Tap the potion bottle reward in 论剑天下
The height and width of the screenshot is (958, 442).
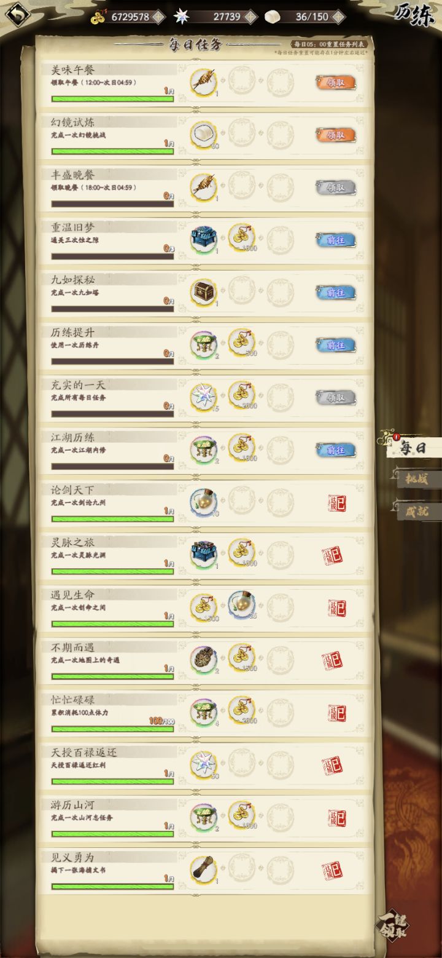pyautogui.click(x=203, y=502)
